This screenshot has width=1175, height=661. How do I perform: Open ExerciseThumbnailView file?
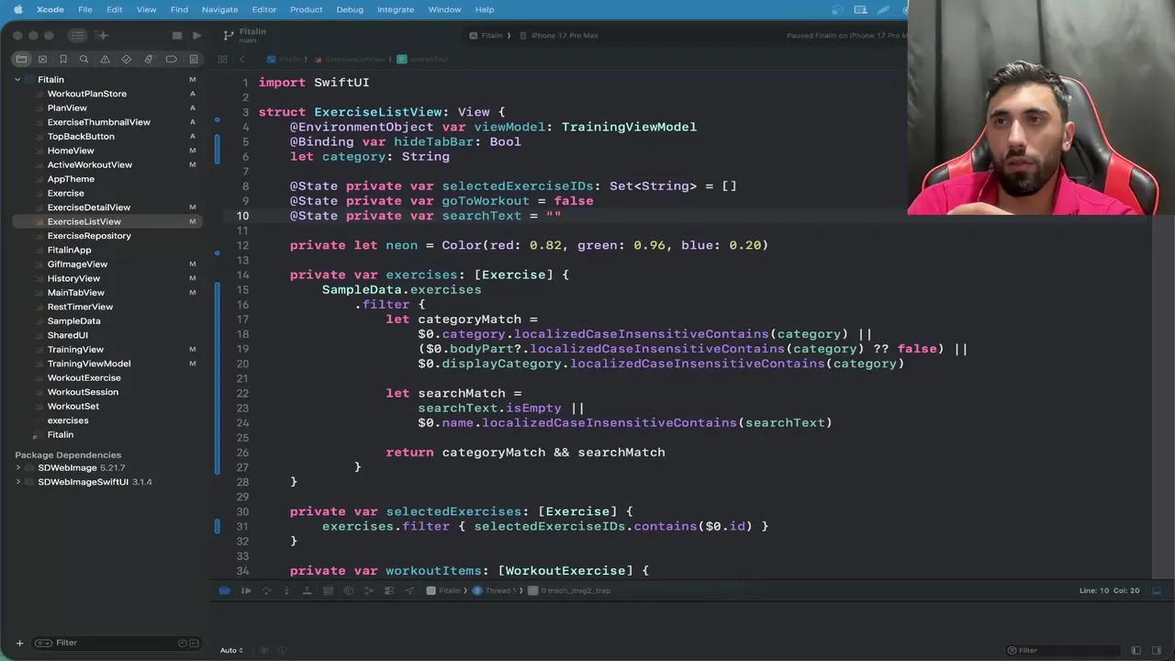[98, 122]
